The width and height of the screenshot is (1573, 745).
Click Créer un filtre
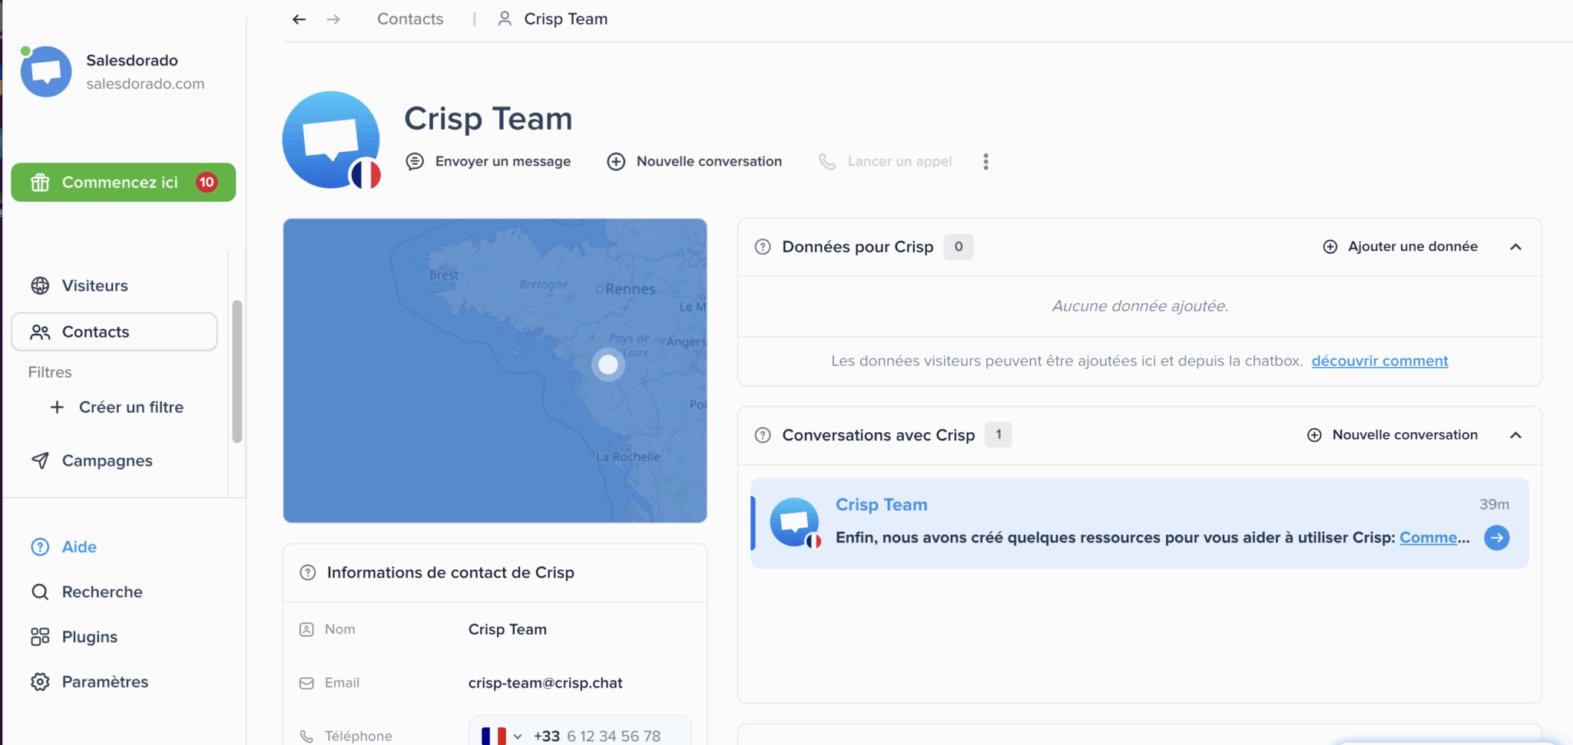131,407
